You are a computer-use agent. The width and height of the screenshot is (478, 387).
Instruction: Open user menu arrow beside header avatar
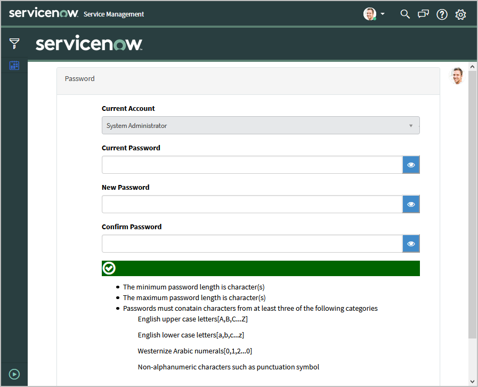tap(383, 14)
